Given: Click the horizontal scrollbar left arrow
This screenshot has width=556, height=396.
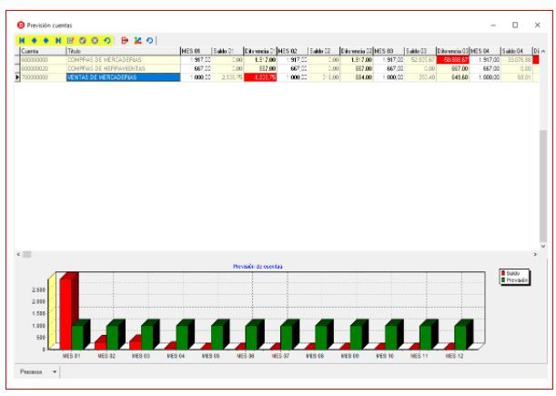Looking at the screenshot, I should coord(18,254).
